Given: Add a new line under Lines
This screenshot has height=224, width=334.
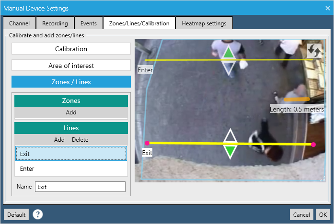Looking at the screenshot, I should tap(59, 140).
